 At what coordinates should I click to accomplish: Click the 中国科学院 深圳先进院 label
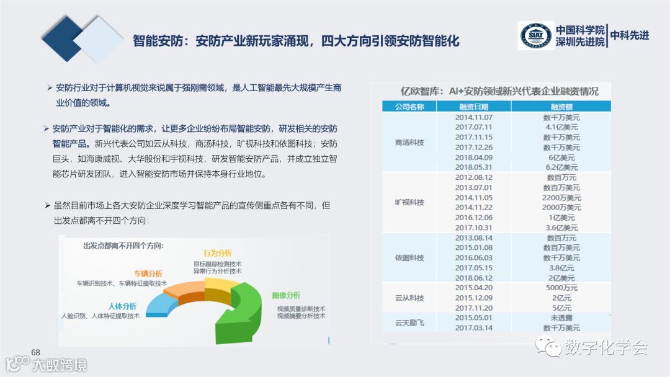(580, 36)
